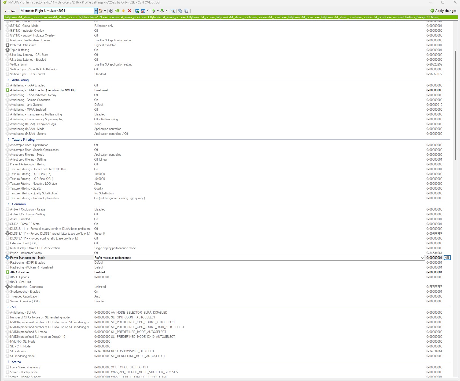Click the 7 - Stereo section header
Viewport: 460px width, 381px height.
pyautogui.click(x=14, y=362)
